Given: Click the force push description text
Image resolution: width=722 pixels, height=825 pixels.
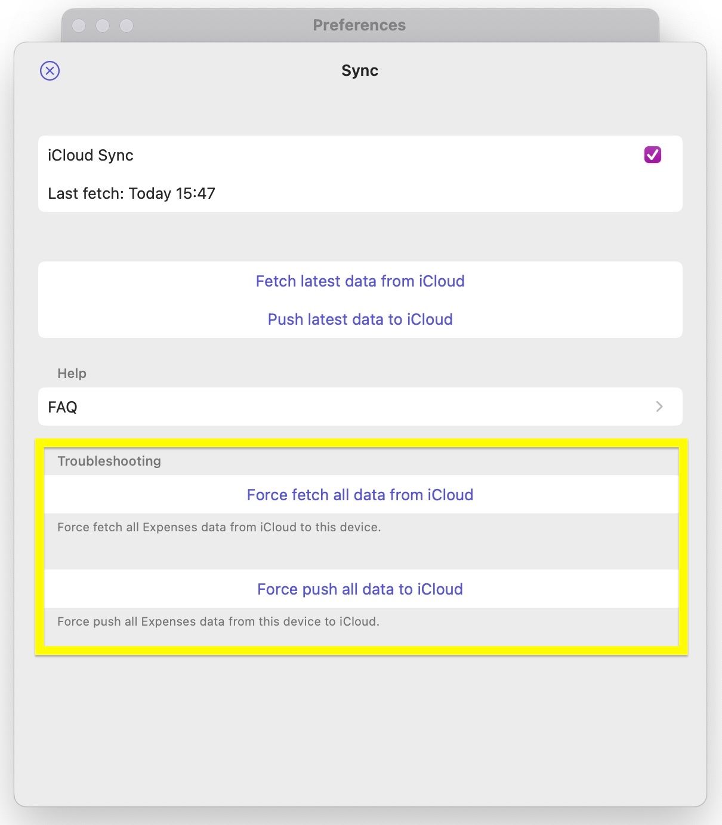Looking at the screenshot, I should tap(218, 621).
